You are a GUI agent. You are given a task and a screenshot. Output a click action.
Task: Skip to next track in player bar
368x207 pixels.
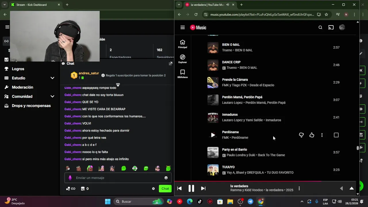coord(203,188)
